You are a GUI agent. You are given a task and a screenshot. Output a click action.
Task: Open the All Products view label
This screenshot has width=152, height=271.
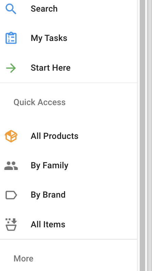tap(55, 136)
